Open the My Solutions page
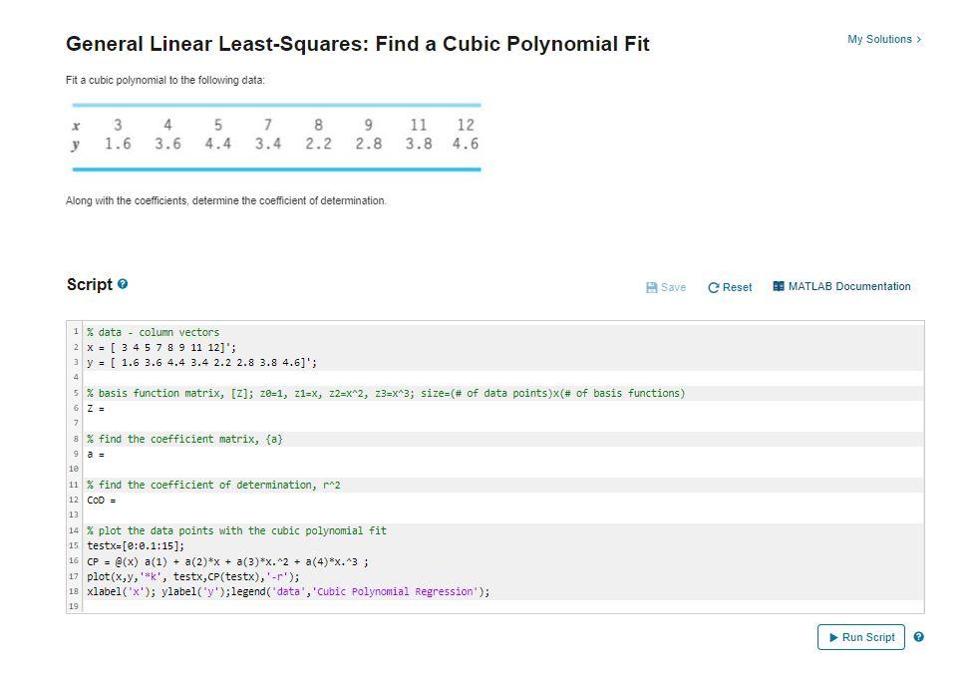 pyautogui.click(x=878, y=39)
